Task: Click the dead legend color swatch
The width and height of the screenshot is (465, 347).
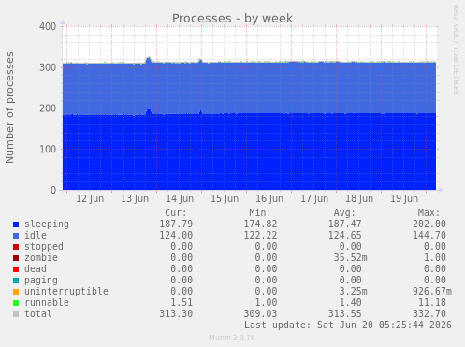Action: click(x=16, y=269)
